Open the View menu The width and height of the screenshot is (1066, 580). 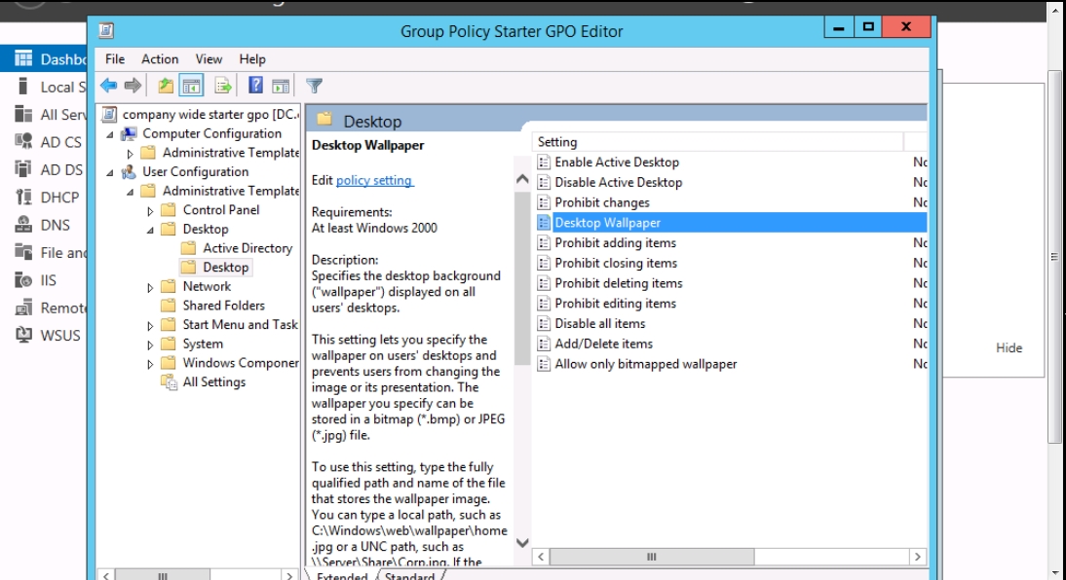(209, 59)
